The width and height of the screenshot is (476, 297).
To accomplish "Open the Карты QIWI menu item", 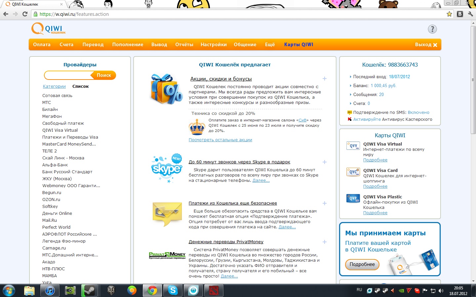I will click(298, 45).
